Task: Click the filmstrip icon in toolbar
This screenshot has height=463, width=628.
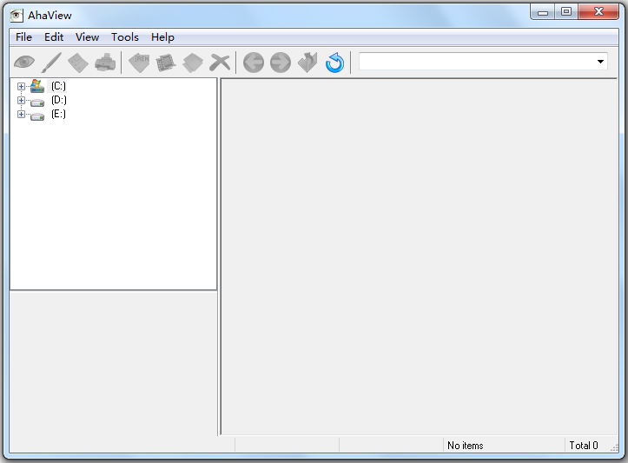Action: tap(166, 63)
